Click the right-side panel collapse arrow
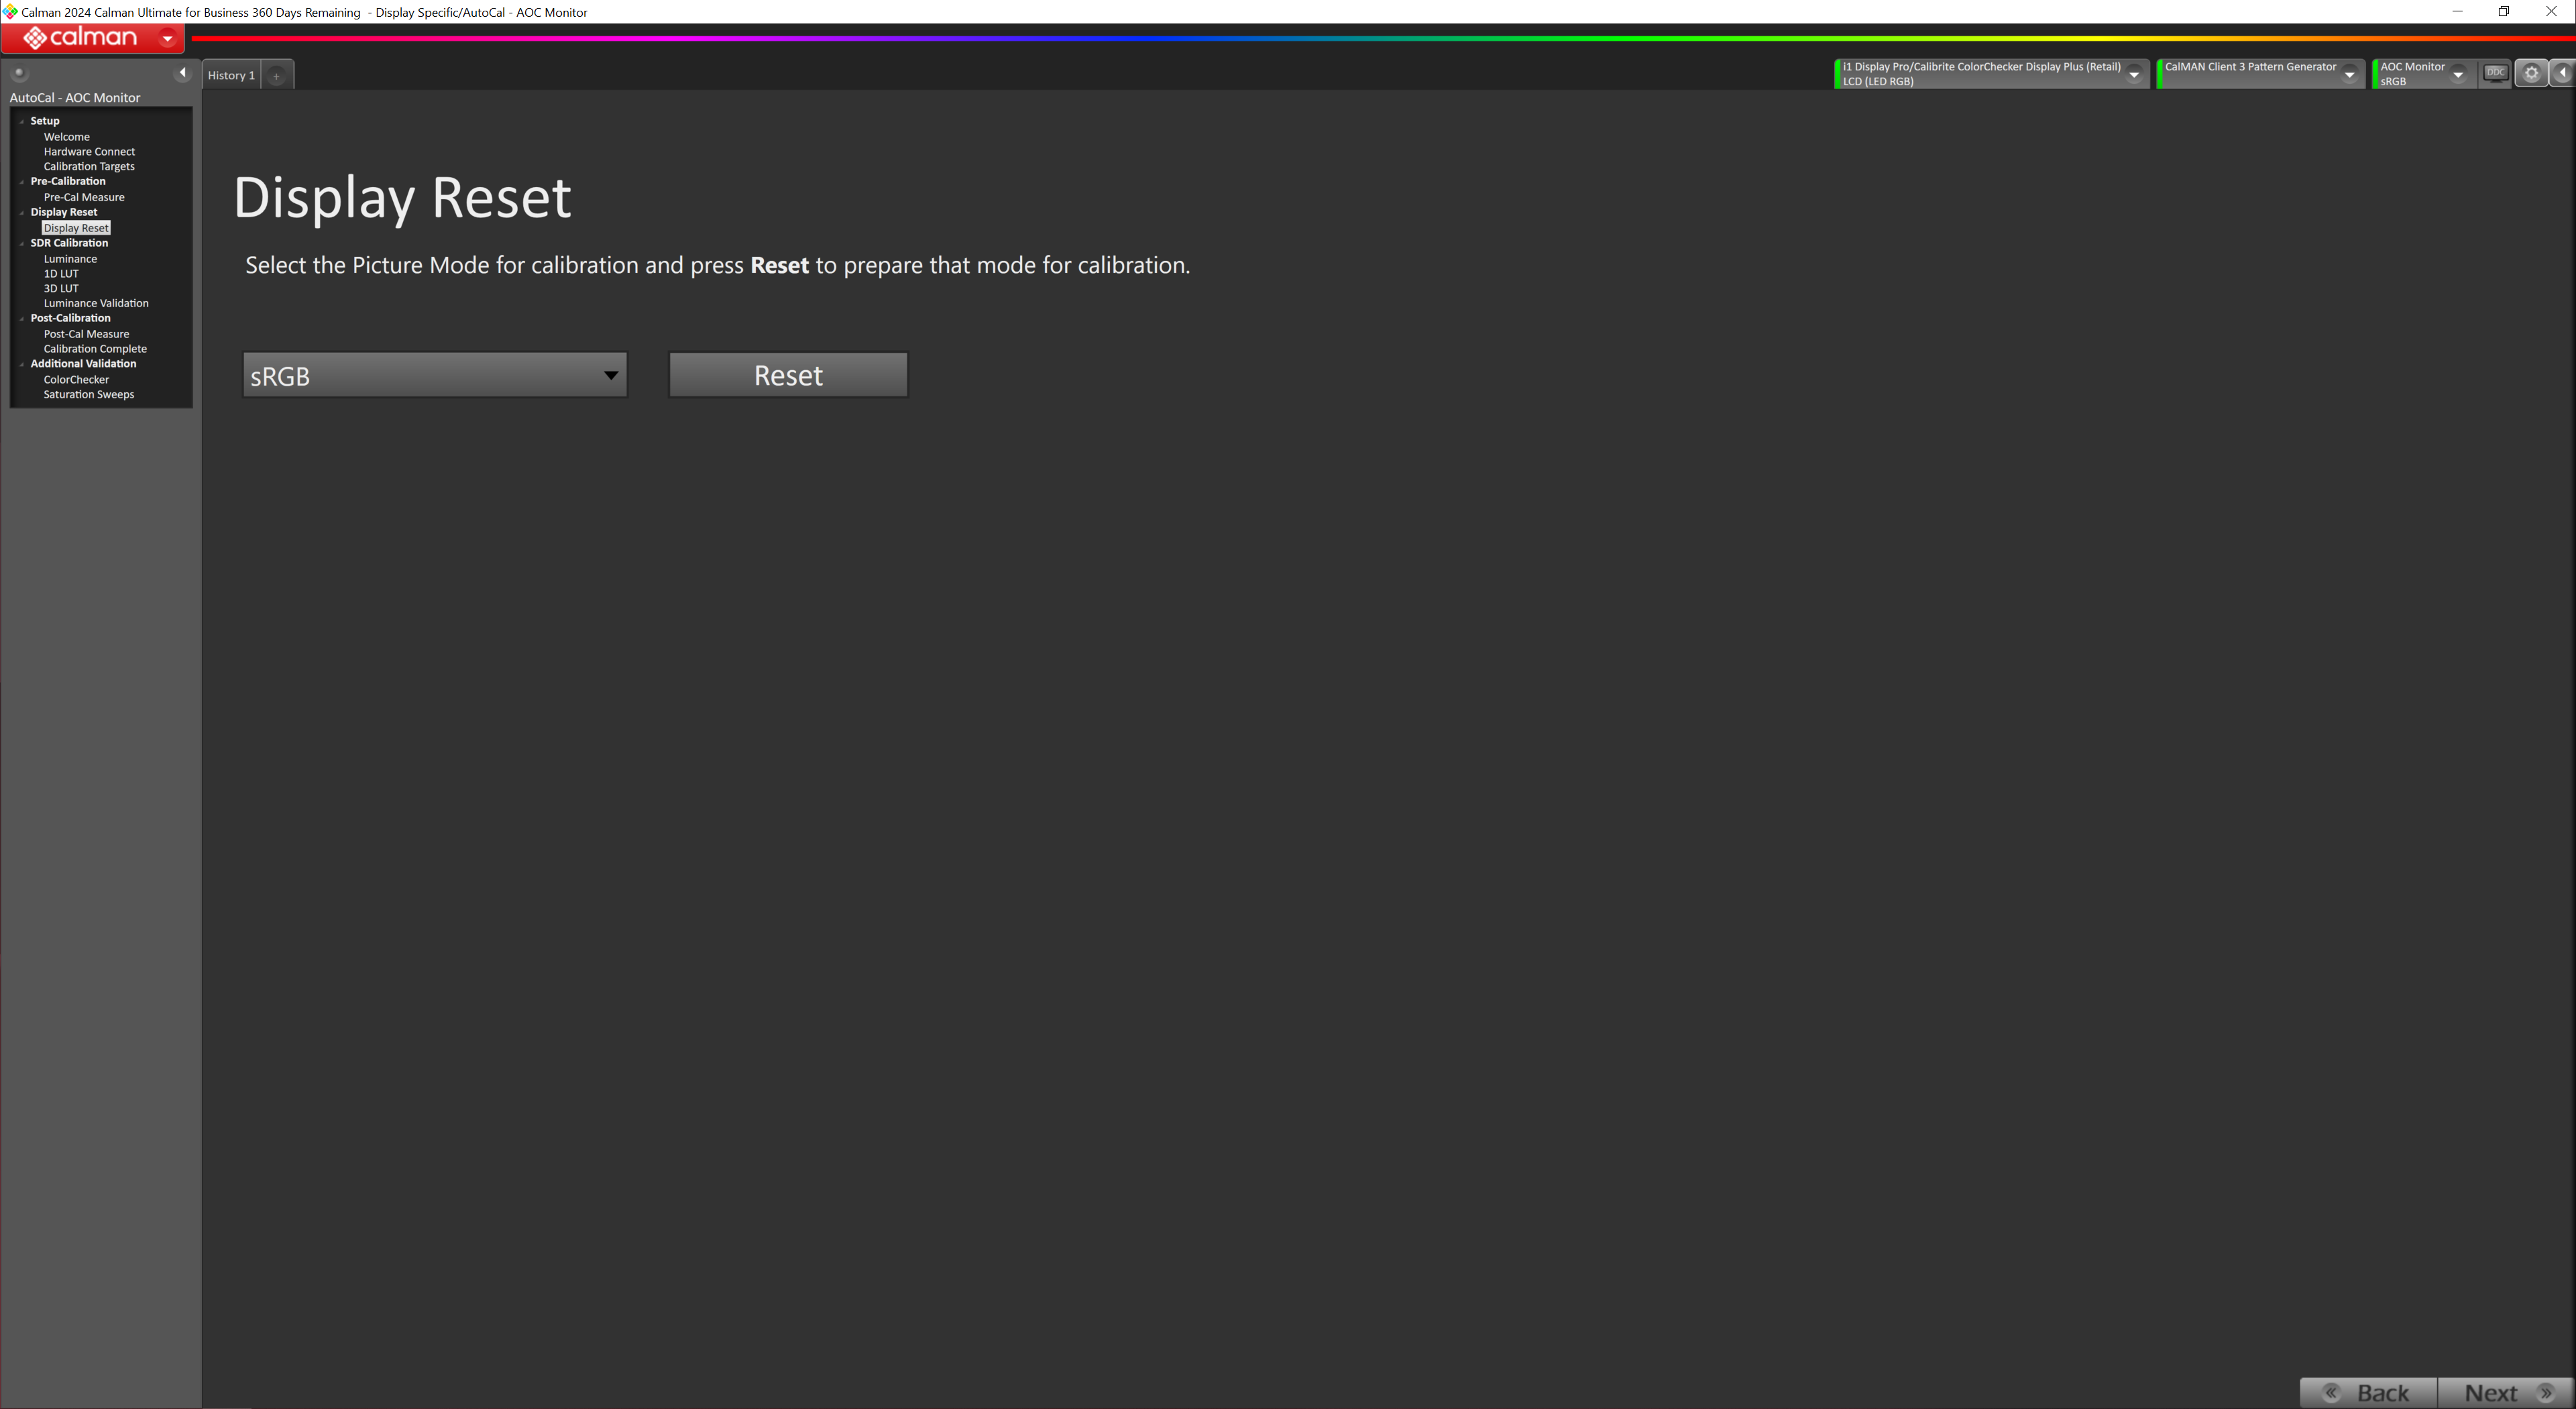The height and width of the screenshot is (1409, 2576). click(2563, 74)
